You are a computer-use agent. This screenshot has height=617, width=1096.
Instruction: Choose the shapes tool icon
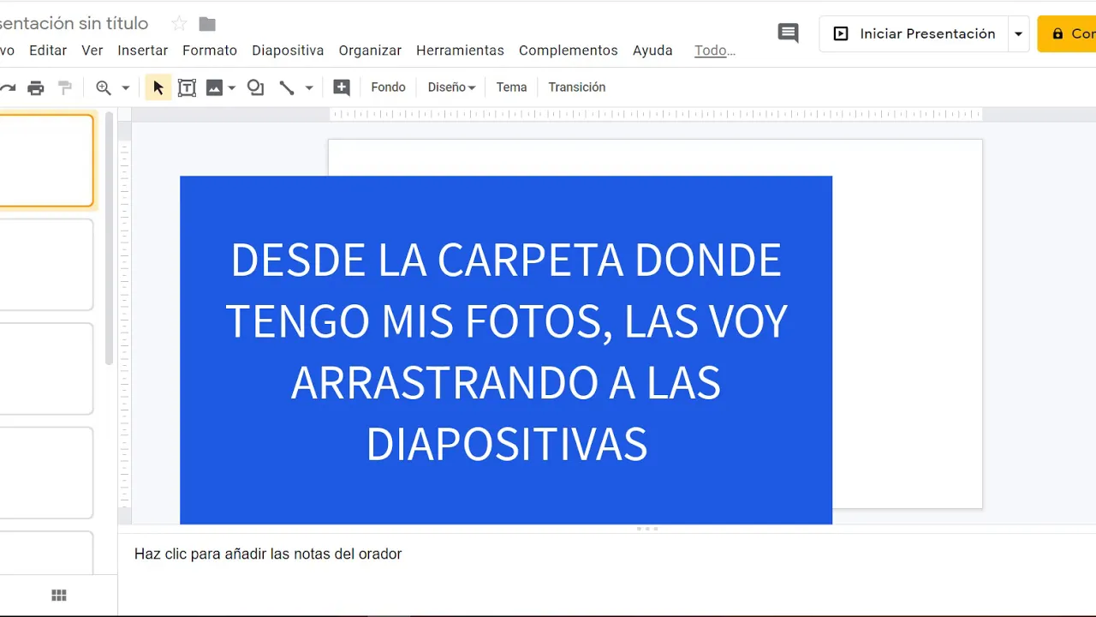pos(255,87)
